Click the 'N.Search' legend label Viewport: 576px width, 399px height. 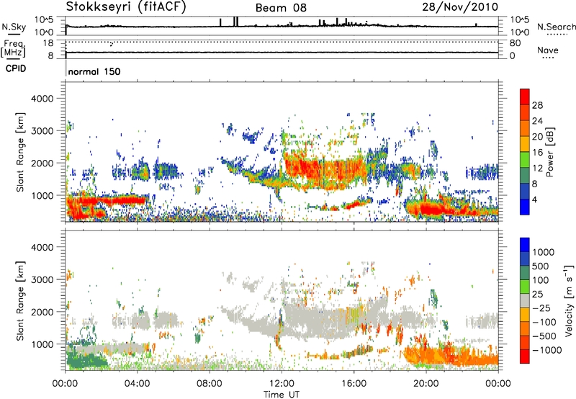point(556,27)
